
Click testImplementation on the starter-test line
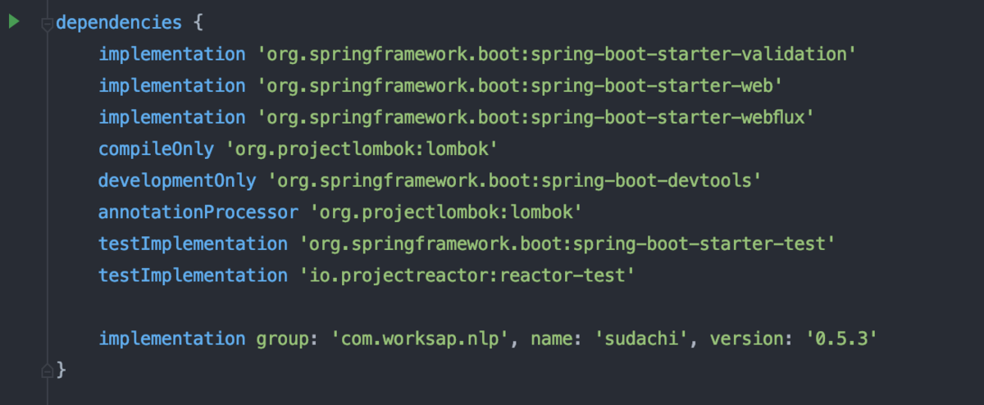click(x=194, y=243)
